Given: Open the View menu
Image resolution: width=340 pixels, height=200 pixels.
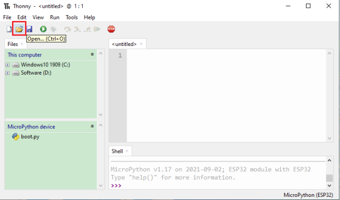Looking at the screenshot, I should point(38,17).
